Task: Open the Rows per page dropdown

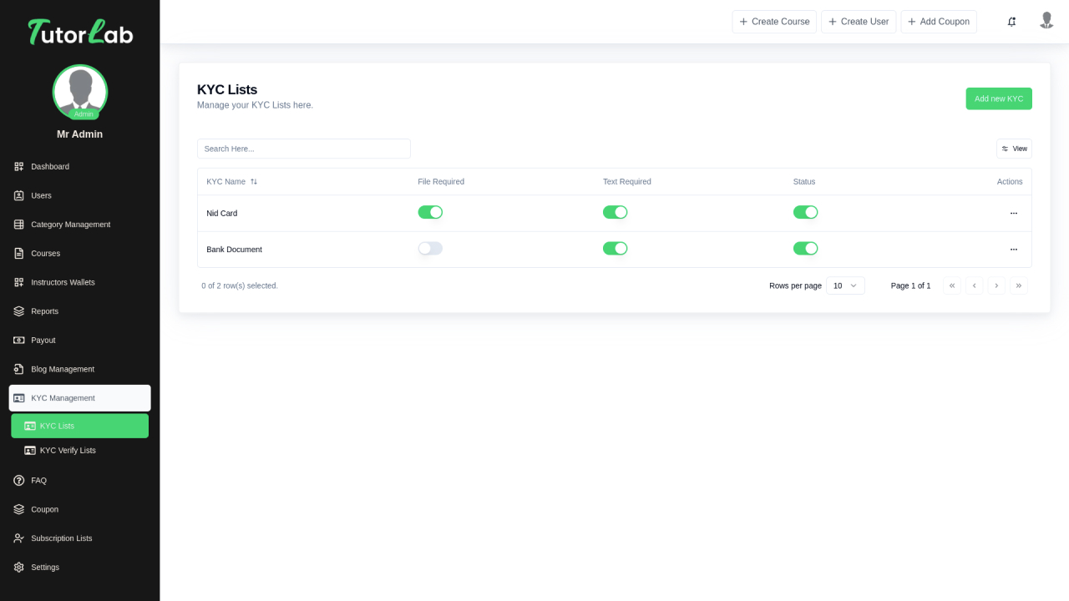Action: 845,285
